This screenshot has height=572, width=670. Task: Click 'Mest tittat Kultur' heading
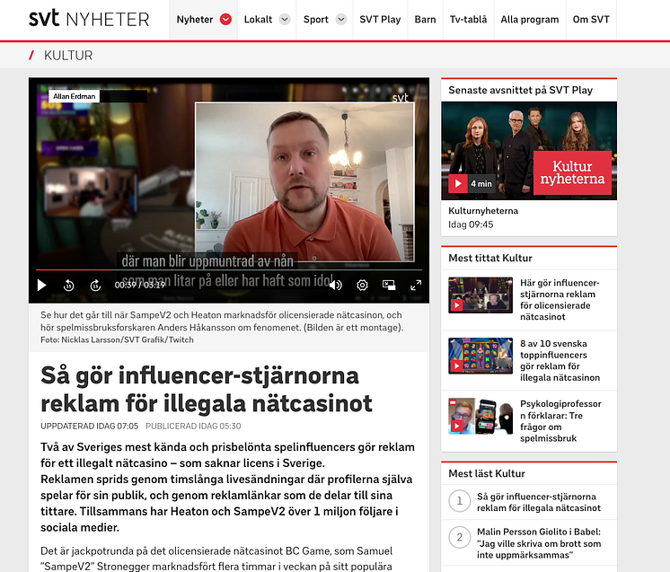tap(490, 258)
